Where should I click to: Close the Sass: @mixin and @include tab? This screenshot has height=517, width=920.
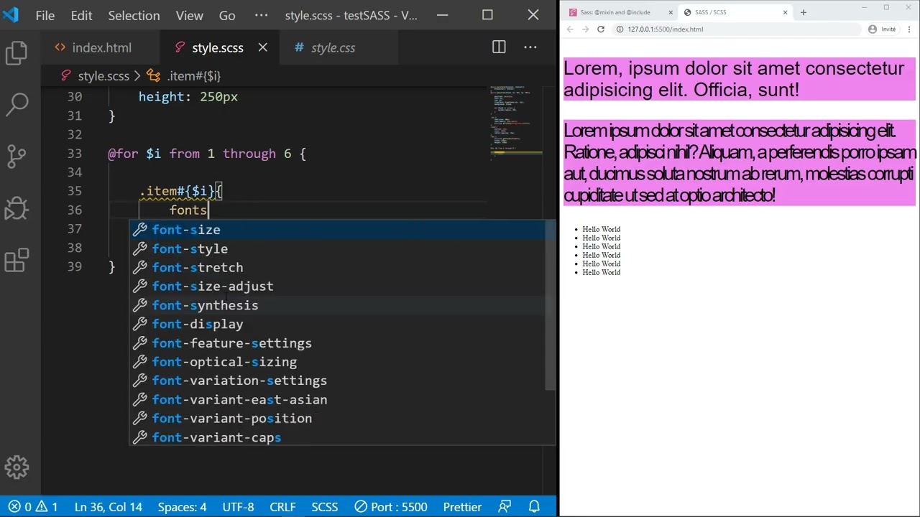671,12
